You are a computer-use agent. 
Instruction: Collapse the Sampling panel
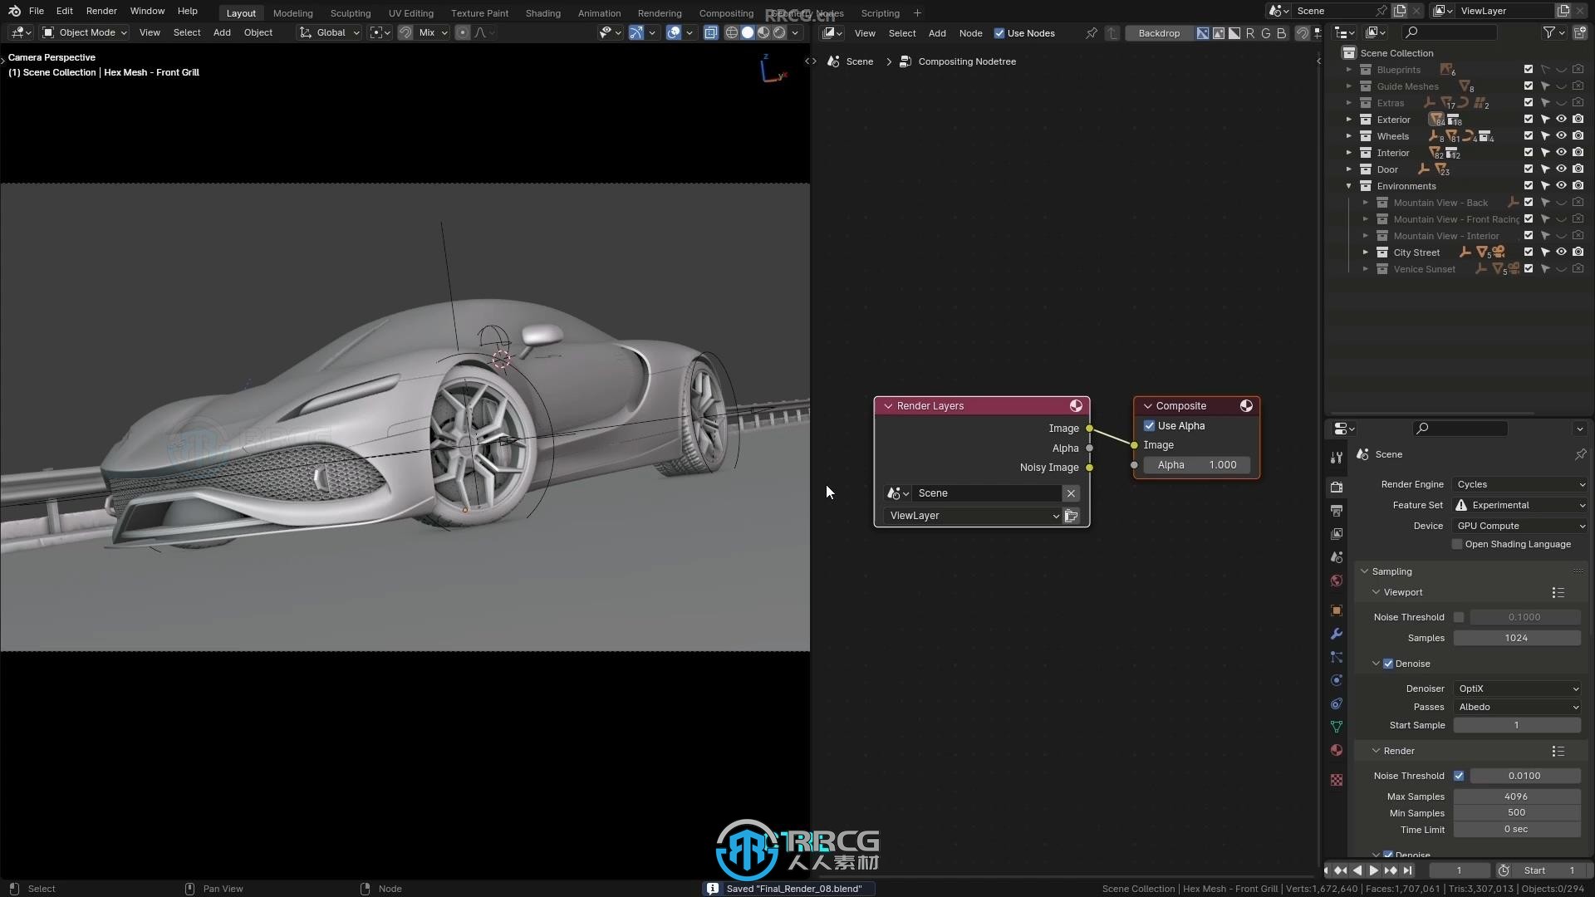1364,571
